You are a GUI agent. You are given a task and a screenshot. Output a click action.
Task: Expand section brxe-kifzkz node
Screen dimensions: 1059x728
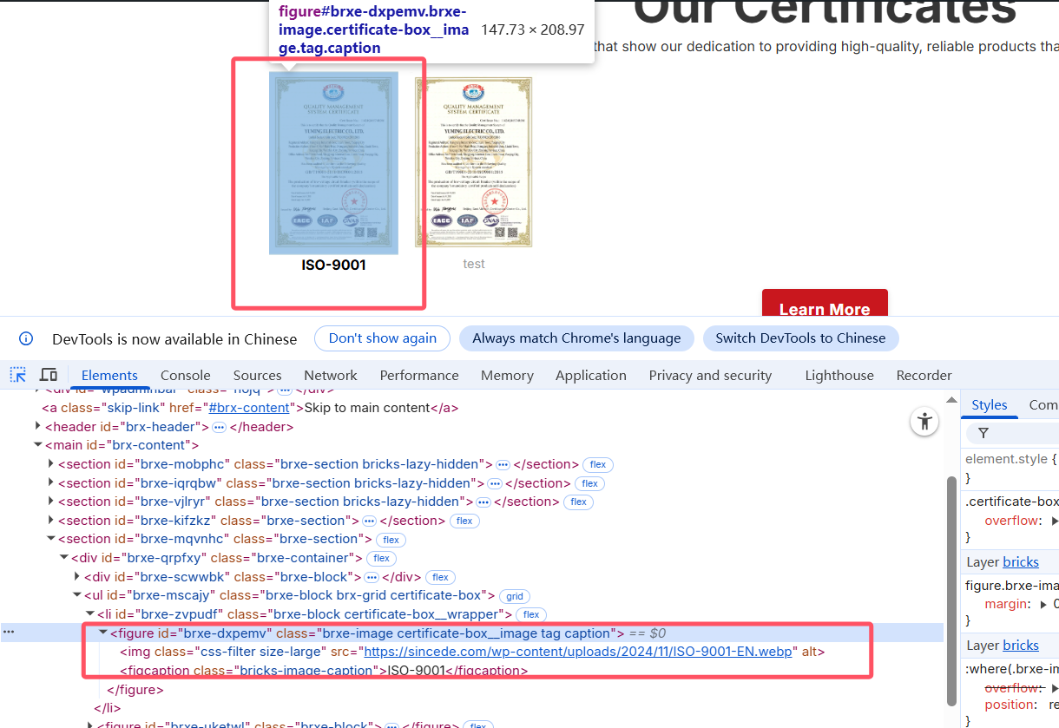coord(51,521)
